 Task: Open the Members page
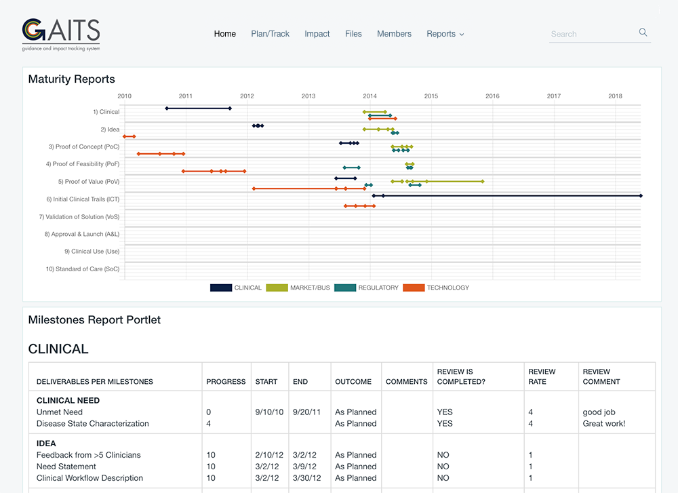(x=394, y=34)
